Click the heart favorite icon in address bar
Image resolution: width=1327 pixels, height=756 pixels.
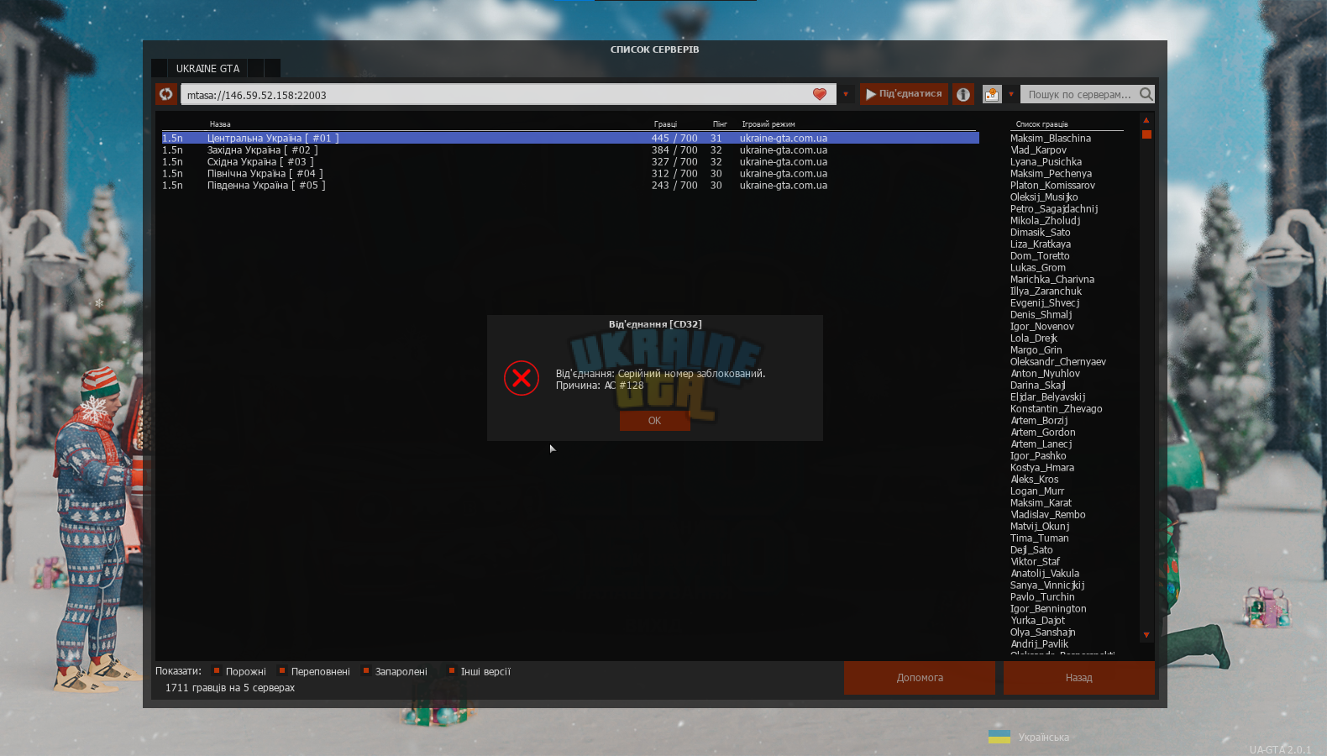point(820,94)
